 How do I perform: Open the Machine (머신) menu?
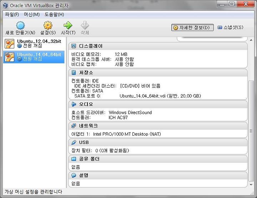[x=32, y=15]
